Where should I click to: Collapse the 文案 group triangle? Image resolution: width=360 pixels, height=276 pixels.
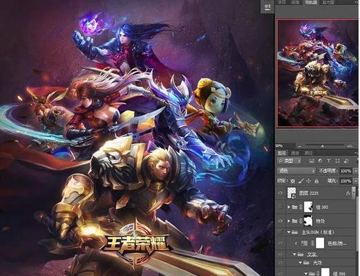coord(294,255)
